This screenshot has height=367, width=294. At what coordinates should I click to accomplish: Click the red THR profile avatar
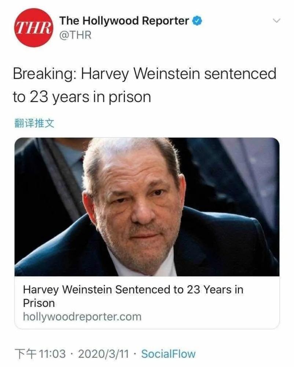click(33, 28)
